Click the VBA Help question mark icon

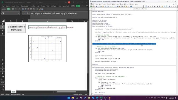131,6
